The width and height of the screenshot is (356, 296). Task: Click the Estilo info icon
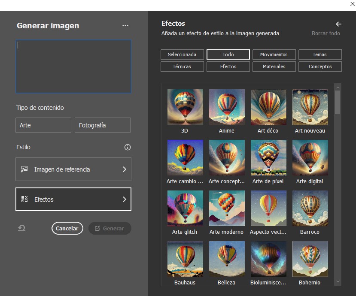[x=127, y=147]
